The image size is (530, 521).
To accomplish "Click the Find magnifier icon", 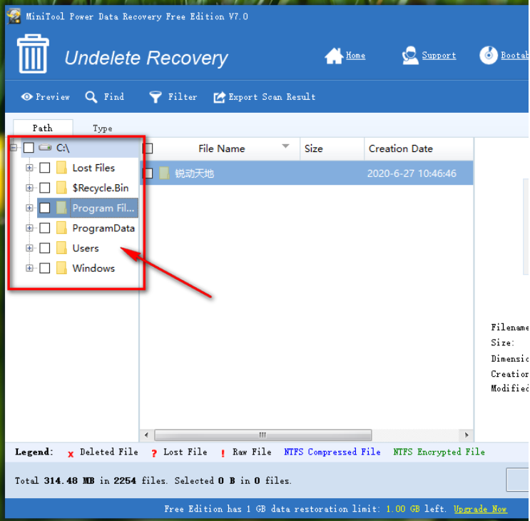I will tap(91, 97).
